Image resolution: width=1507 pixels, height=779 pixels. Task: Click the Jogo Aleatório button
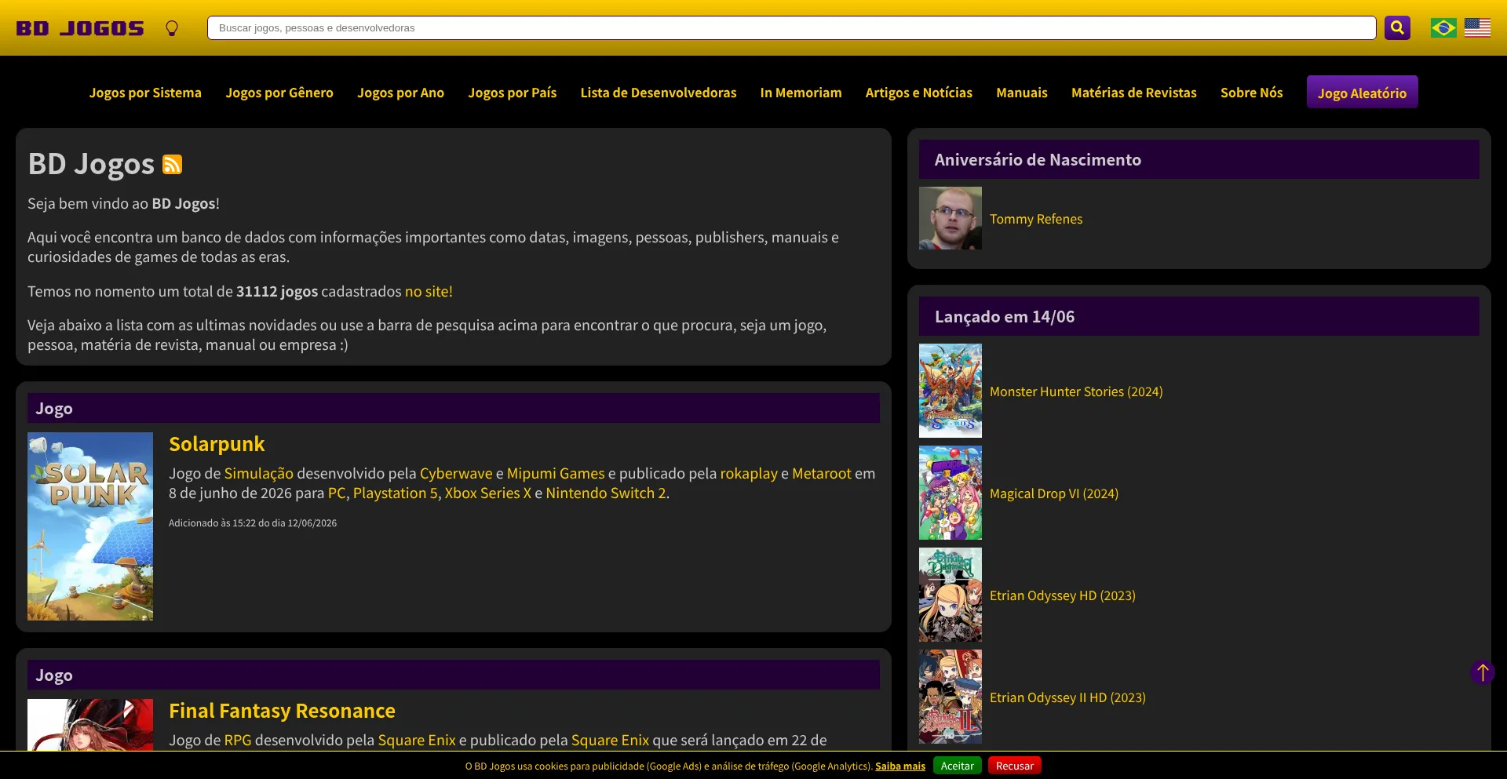(1363, 93)
